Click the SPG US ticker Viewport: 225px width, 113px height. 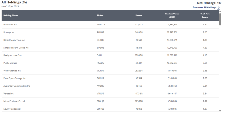click(100, 48)
